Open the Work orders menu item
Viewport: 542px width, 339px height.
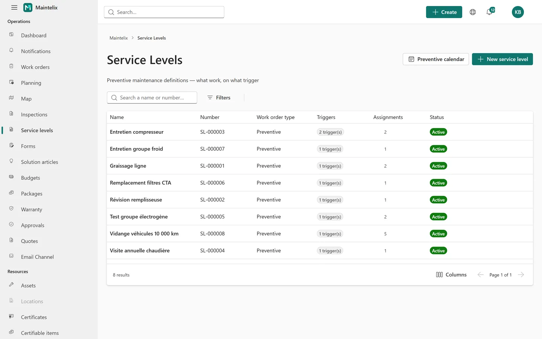[x=49, y=67]
